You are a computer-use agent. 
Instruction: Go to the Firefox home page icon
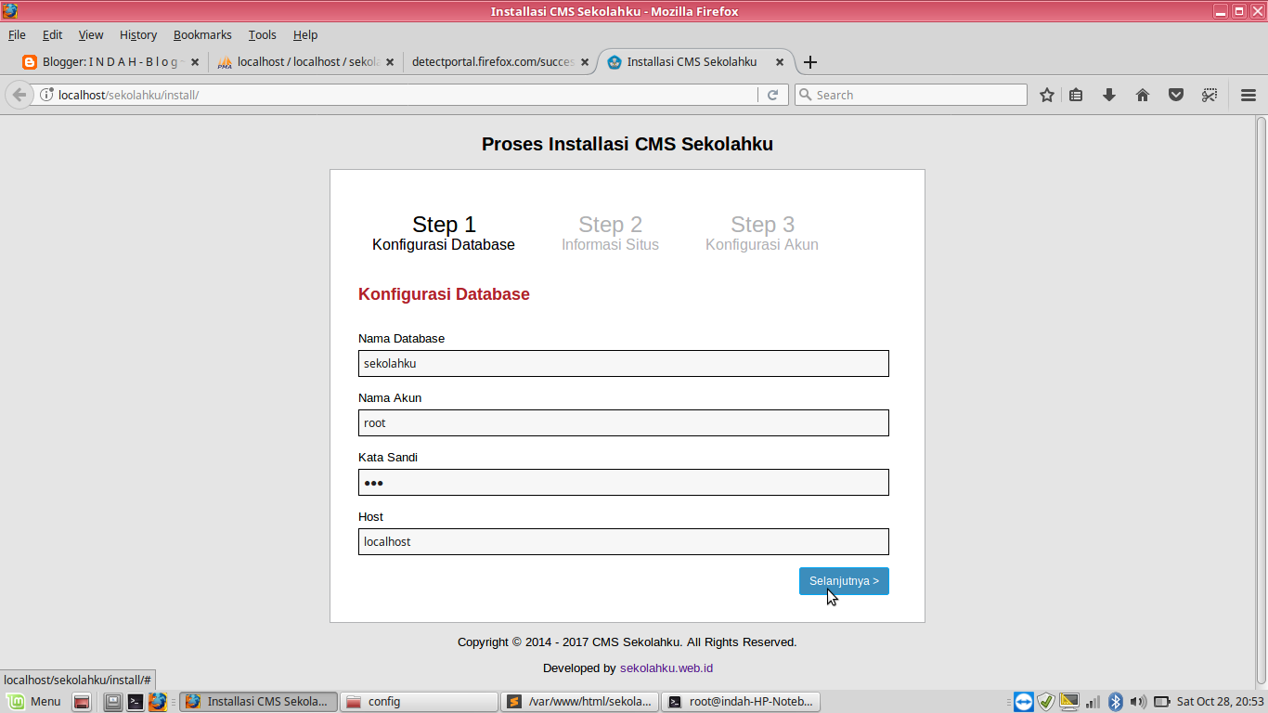point(1143,94)
